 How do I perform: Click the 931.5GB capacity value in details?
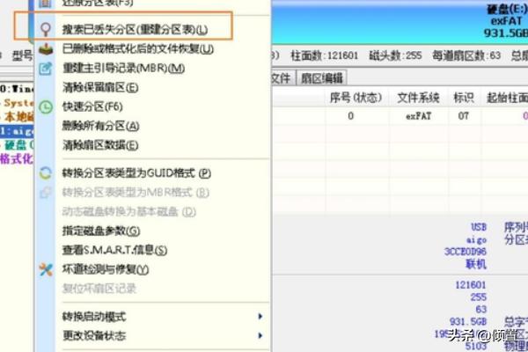(468, 322)
